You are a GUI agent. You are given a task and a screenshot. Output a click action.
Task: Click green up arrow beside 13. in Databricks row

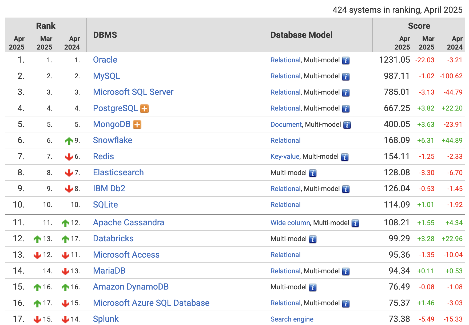37,239
